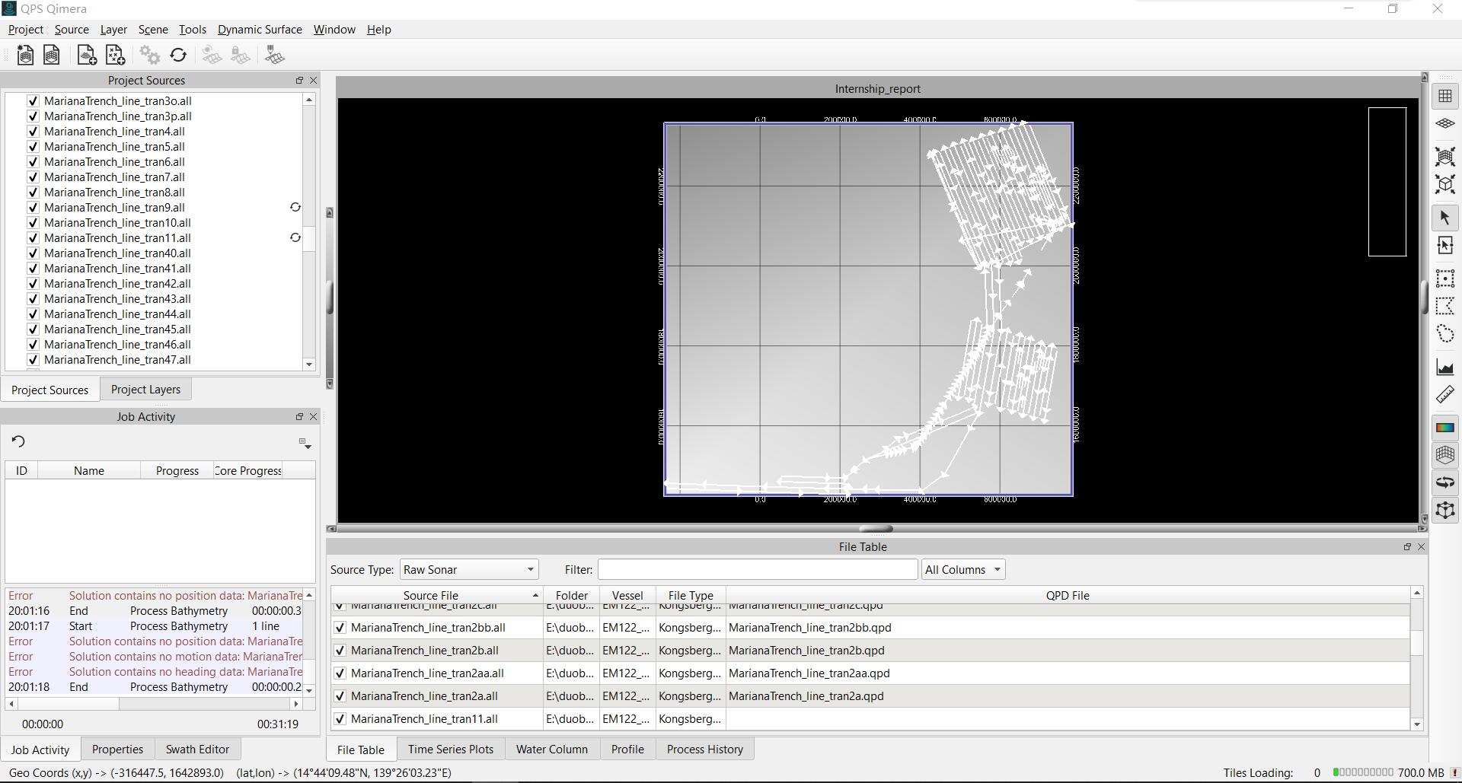Uncheck MarianaTrench_line_tran2bb.all in File Table
Screen dimensions: 1462x783
pos(340,628)
